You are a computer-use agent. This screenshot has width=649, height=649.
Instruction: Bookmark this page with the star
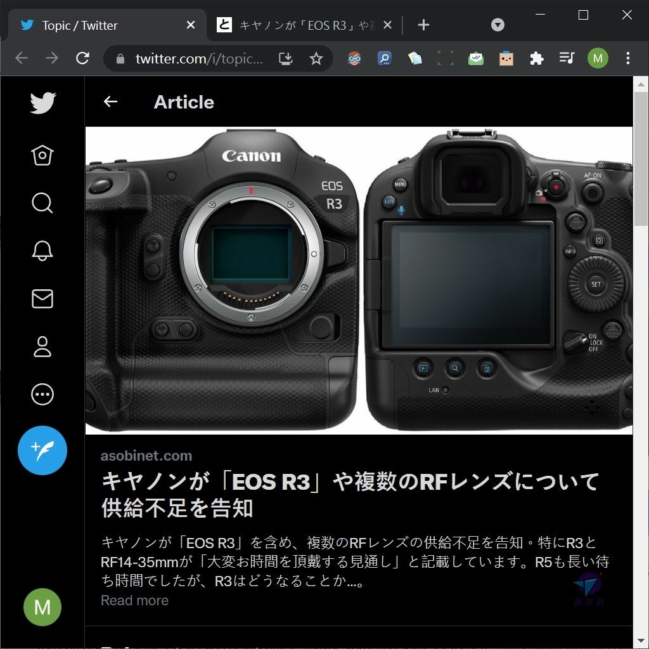click(316, 58)
